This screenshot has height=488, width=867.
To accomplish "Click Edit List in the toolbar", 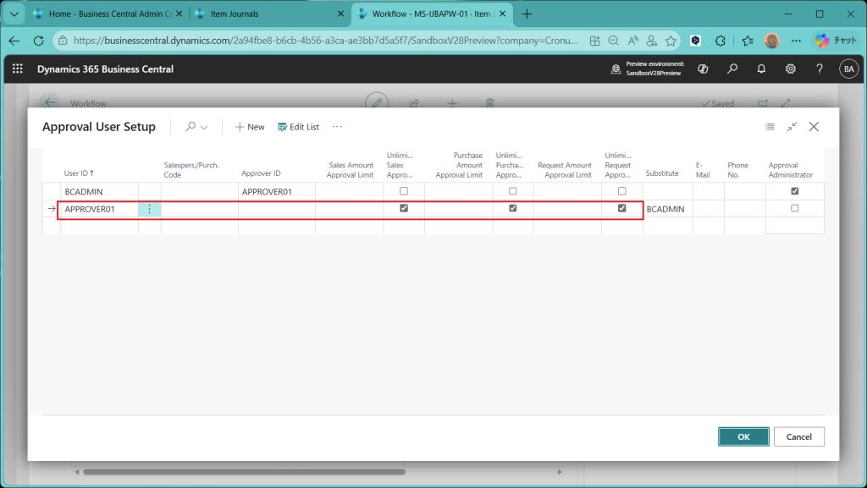I will [x=298, y=127].
